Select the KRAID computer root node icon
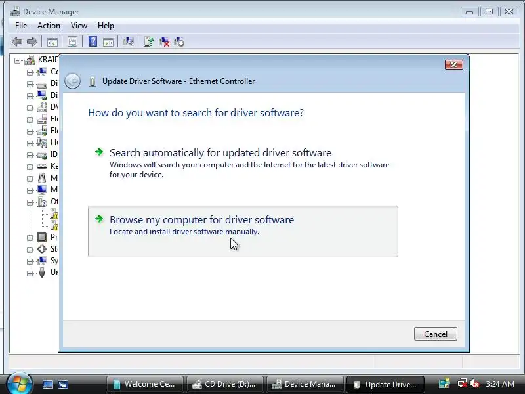 pyautogui.click(x=30, y=60)
